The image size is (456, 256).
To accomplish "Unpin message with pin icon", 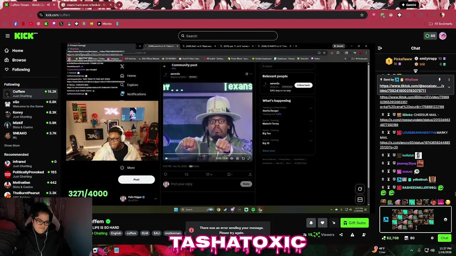I will click(x=440, y=80).
